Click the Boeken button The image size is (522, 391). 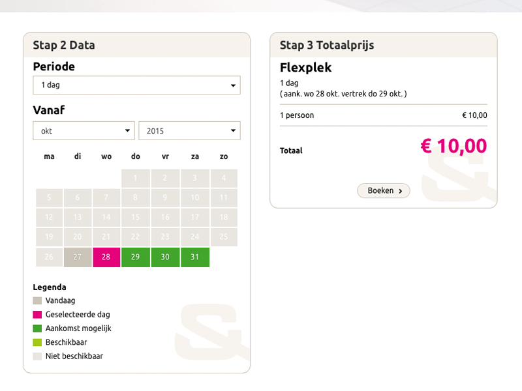click(x=384, y=190)
